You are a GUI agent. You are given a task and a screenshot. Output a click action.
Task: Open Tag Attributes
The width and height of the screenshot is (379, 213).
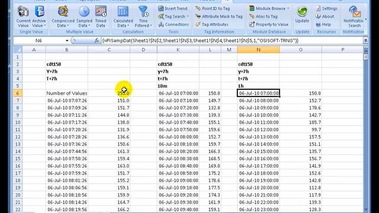point(212,24)
